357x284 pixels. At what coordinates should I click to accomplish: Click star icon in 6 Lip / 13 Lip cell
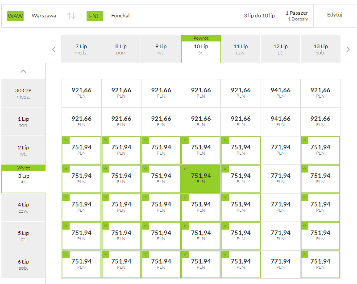[x=305, y=255]
